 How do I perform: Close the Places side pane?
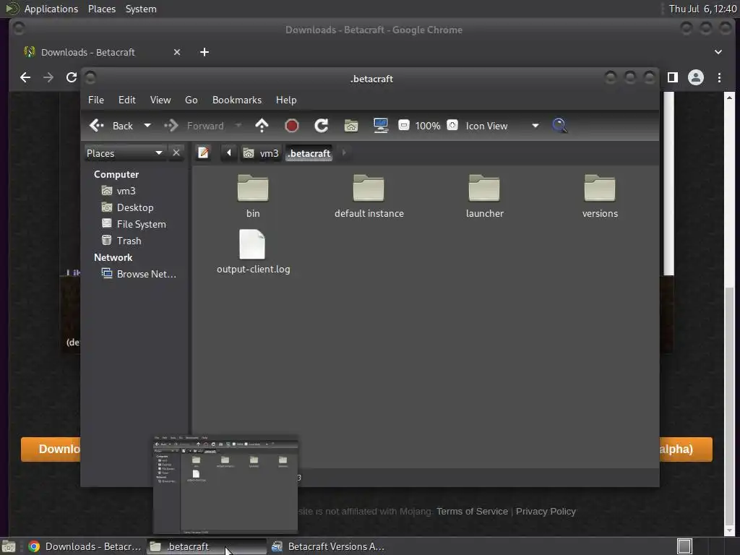click(176, 153)
